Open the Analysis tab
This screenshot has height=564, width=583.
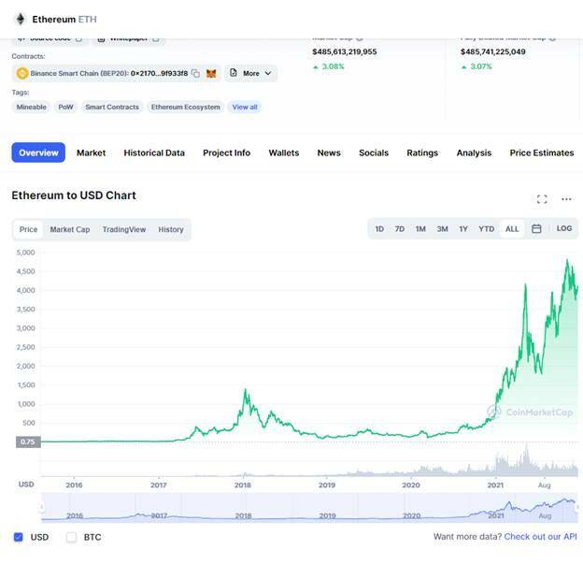(x=474, y=152)
